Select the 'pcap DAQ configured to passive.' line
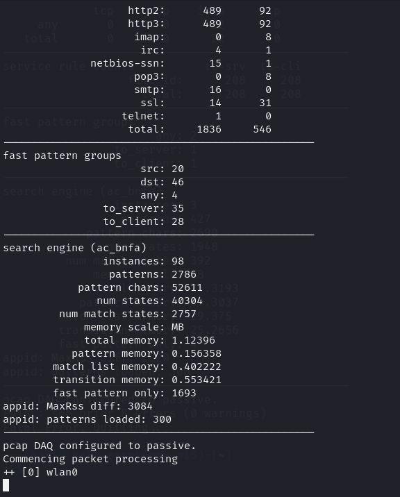This screenshot has width=400, height=497. click(x=99, y=446)
